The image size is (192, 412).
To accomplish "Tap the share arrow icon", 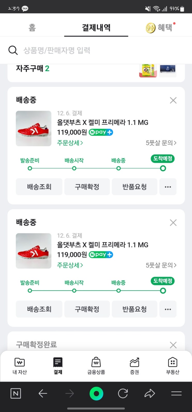I will pos(149,394).
